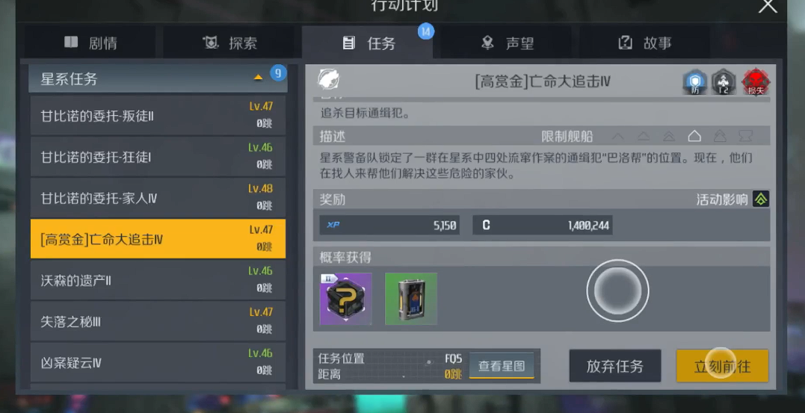This screenshot has width=805, height=413.
Task: Open the 故事 tab
Action: 645,43
